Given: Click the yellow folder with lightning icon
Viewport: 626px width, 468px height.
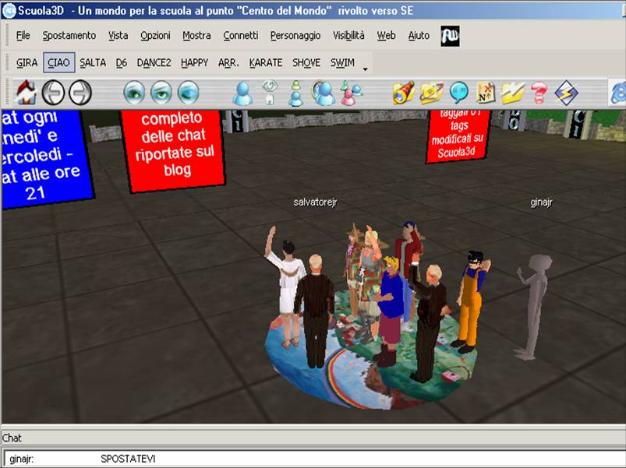Looking at the screenshot, I should pos(513,93).
